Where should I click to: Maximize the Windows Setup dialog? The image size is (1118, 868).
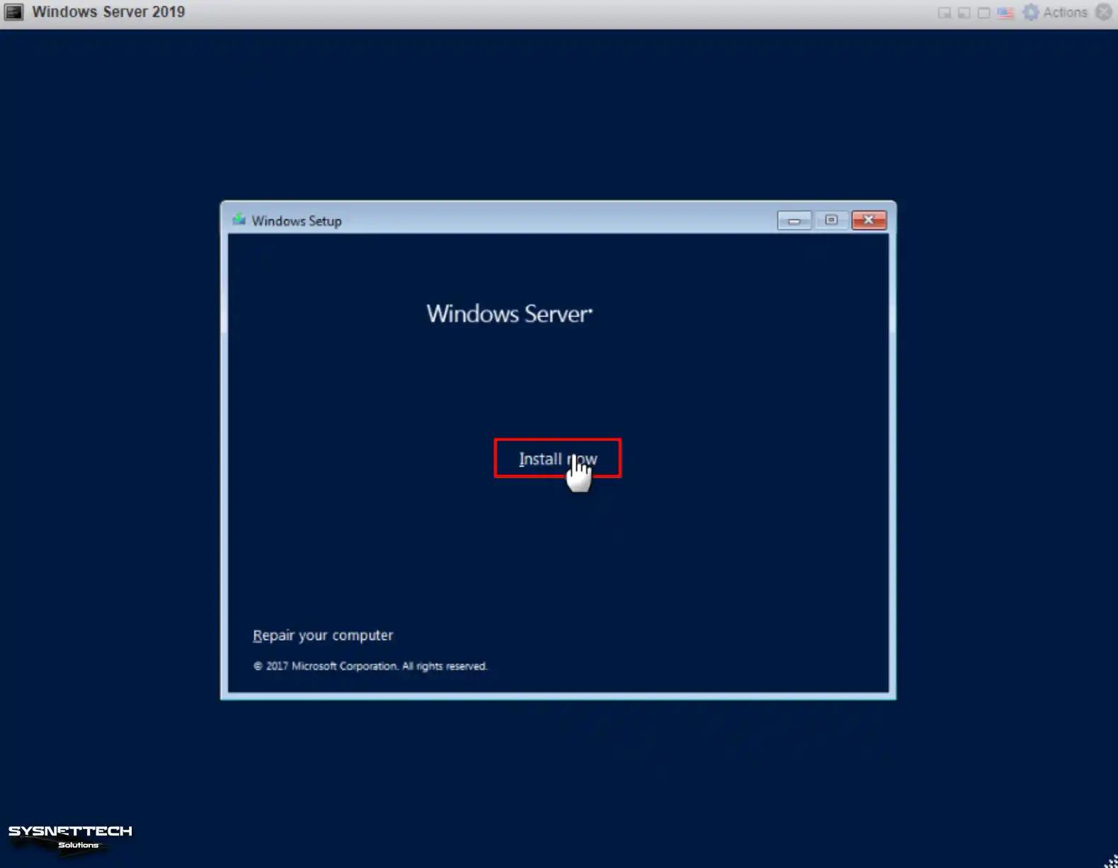[x=831, y=220]
